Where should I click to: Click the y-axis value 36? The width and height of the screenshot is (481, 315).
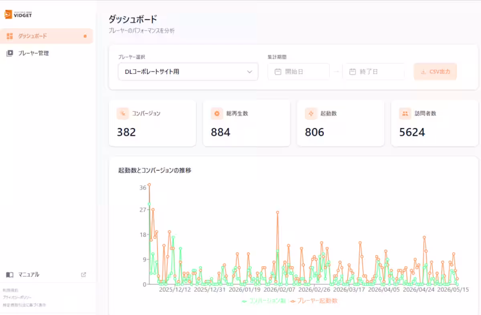tap(143, 188)
